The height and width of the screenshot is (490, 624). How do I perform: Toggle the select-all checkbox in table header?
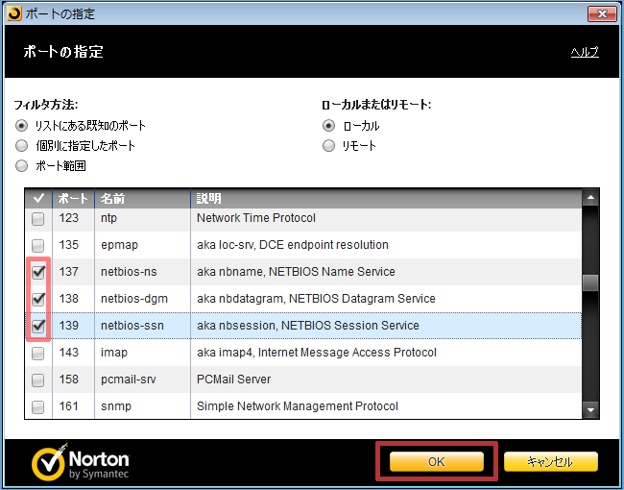point(38,199)
